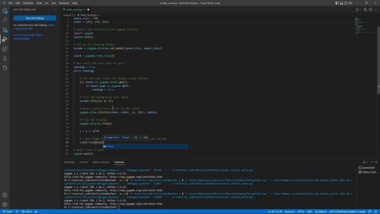This screenshot has width=380, height=214.
Task: Open the Manage gear icon
Action: pos(5,204)
